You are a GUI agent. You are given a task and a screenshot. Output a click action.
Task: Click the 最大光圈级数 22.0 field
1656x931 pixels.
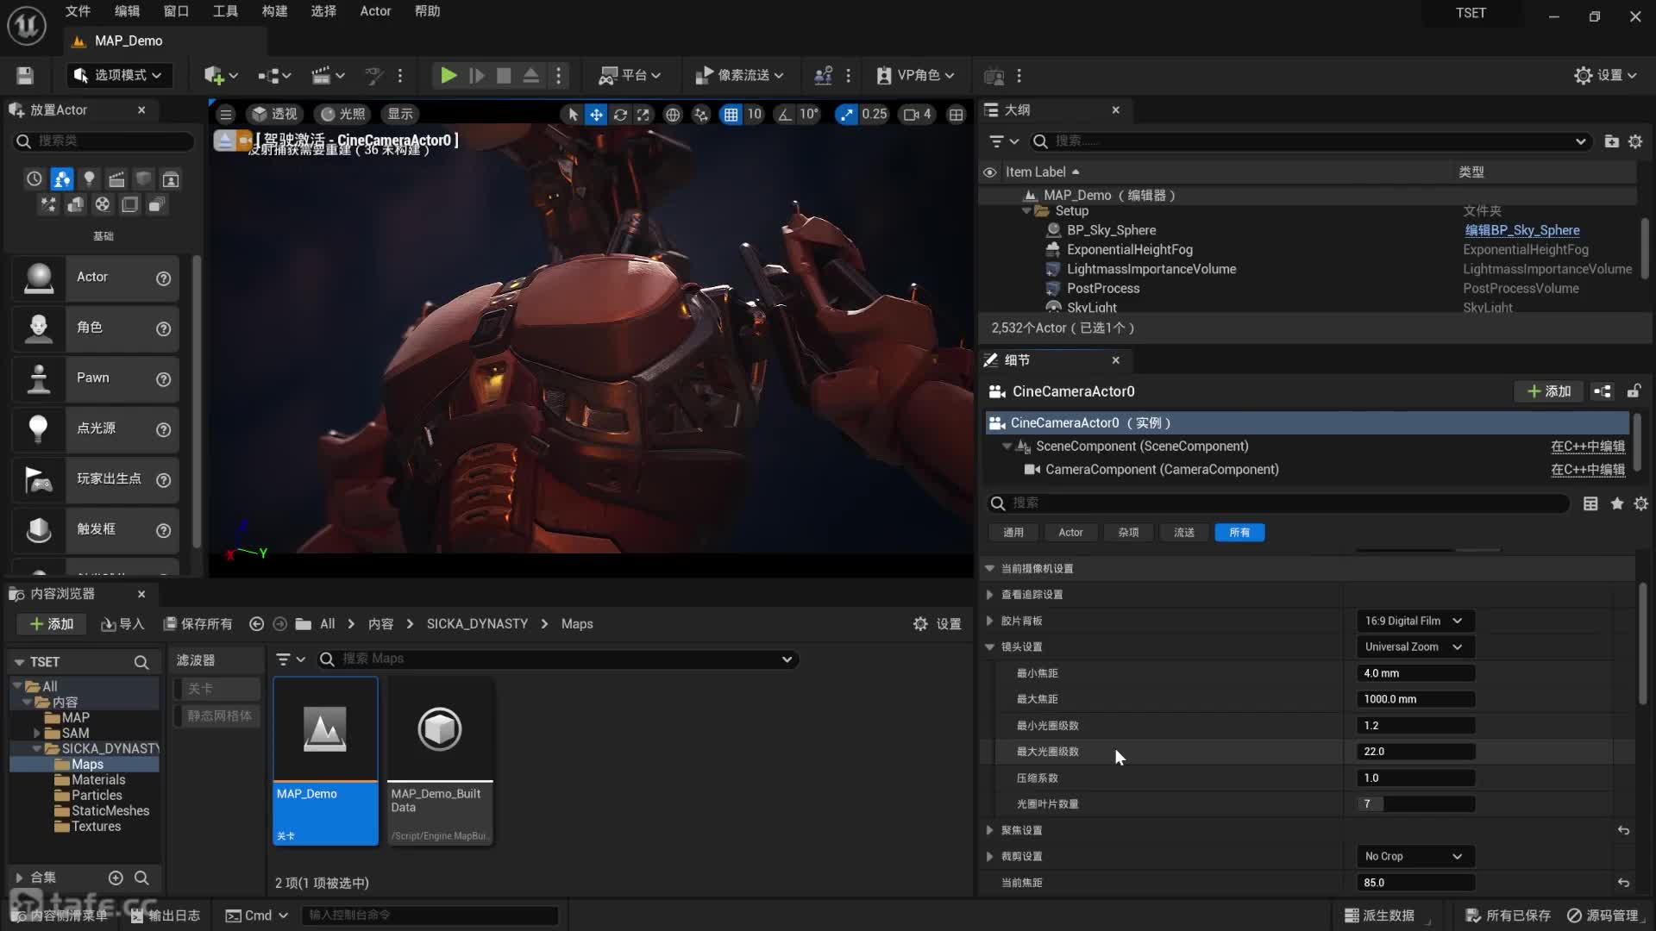click(1414, 752)
